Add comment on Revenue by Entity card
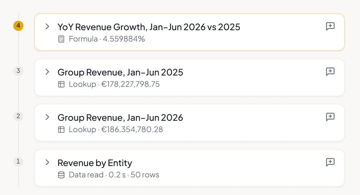360x195 pixels. (330, 162)
